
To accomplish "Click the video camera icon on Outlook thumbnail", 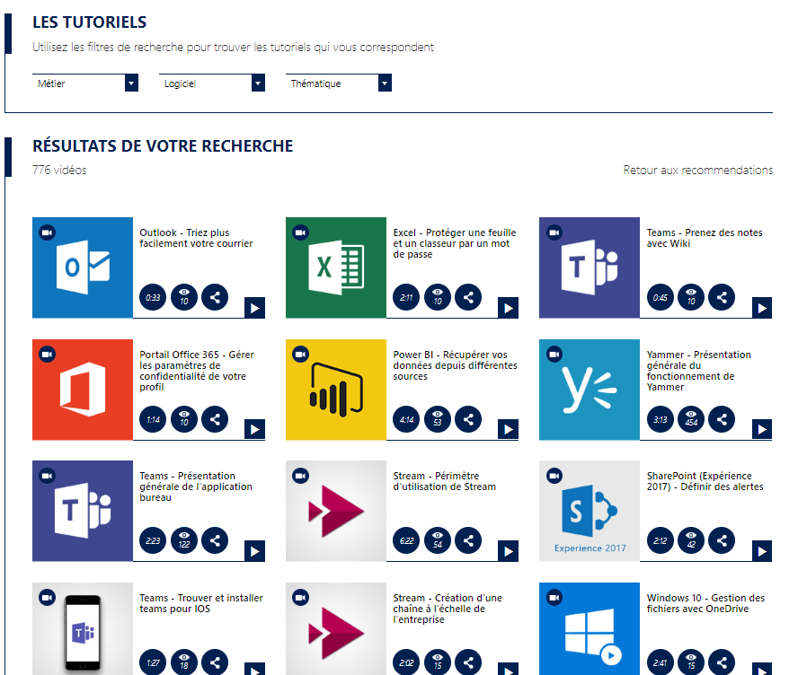I will 48,232.
